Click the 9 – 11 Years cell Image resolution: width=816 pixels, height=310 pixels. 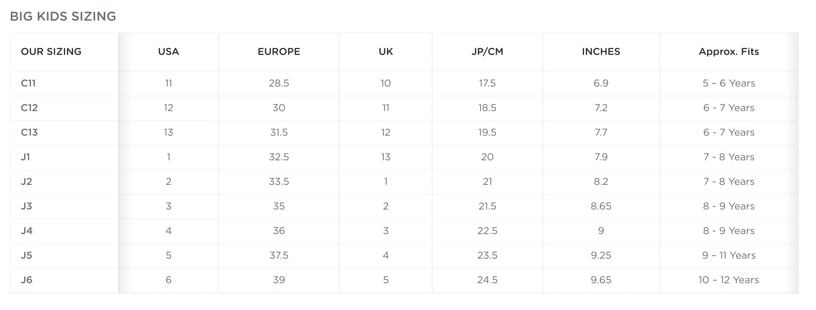click(x=729, y=255)
